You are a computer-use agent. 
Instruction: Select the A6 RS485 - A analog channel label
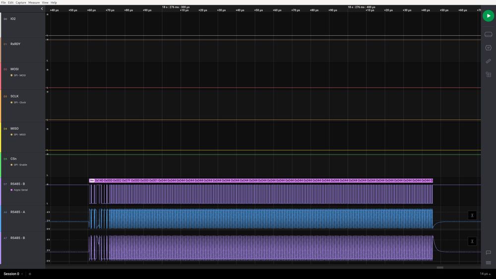tap(17, 212)
